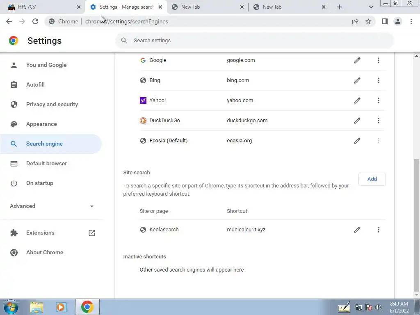The width and height of the screenshot is (420, 315).
Task: Open the Chrome profile menu
Action: (x=398, y=21)
